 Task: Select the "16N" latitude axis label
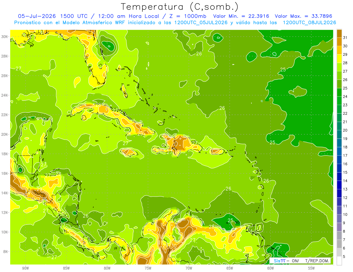click(x=5, y=173)
